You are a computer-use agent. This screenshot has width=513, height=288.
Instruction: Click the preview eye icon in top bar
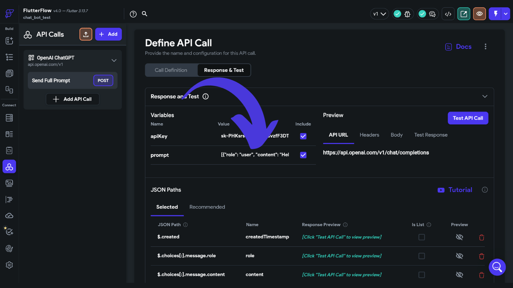pos(479,14)
